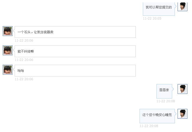The width and height of the screenshot is (192, 132).
Task: Select the "哈哈" message bubble
Action: coord(75,71)
